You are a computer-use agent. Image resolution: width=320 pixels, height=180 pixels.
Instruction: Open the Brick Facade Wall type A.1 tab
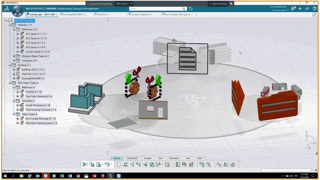177,14
